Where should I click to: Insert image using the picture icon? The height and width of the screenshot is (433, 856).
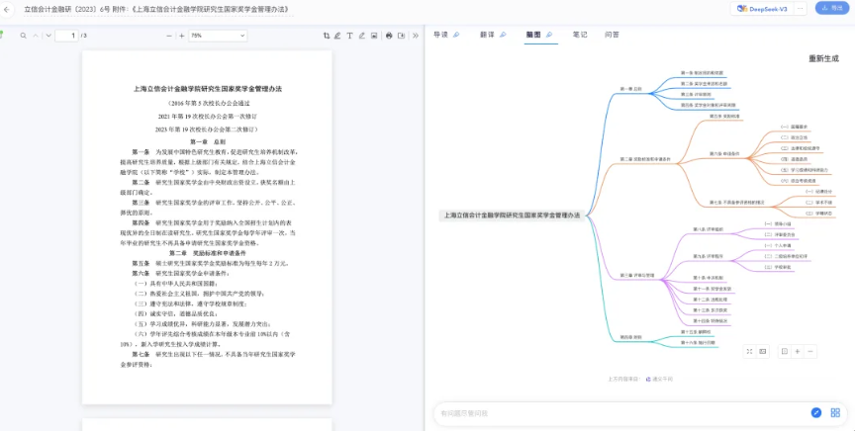[373, 36]
